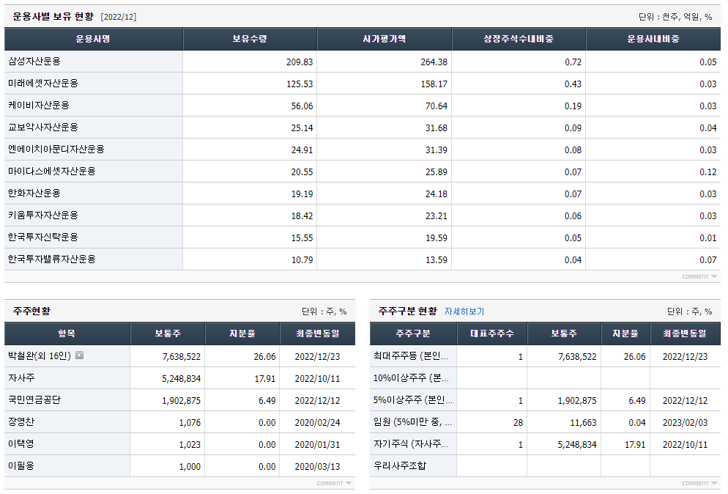The image size is (728, 494).
Task: Select 미래에셋자산운용 row name
Action: [42, 83]
